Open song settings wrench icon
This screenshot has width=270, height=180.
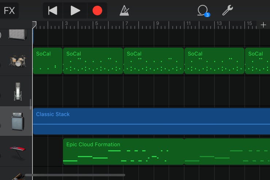(x=228, y=11)
